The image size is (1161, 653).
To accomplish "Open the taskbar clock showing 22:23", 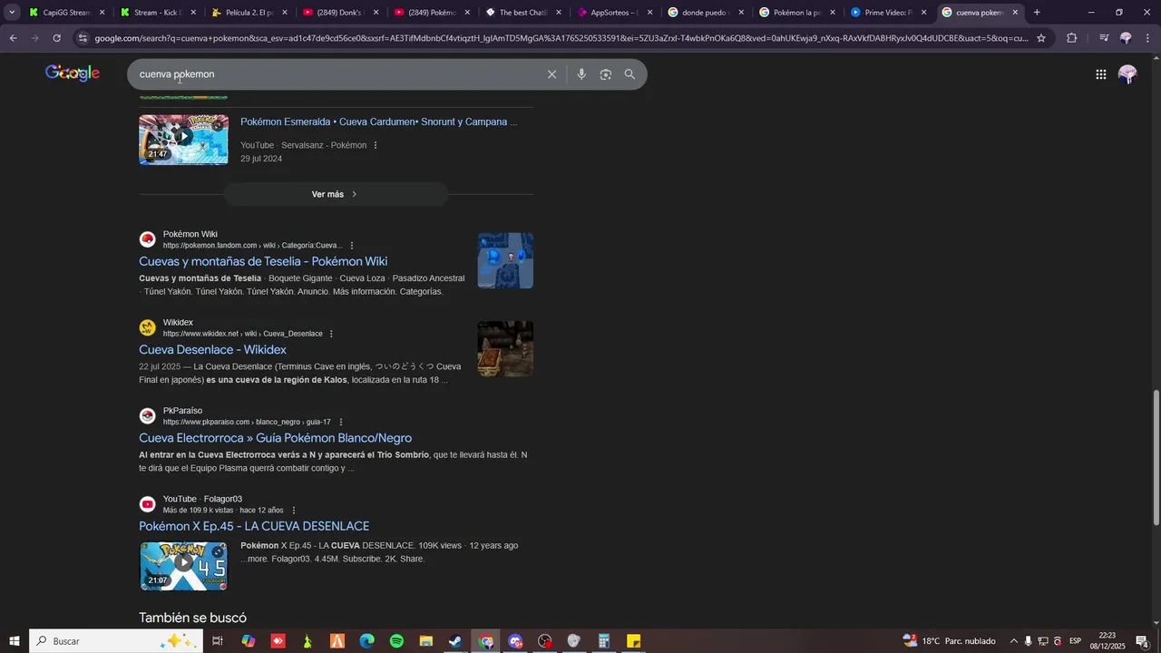I will tap(1107, 641).
